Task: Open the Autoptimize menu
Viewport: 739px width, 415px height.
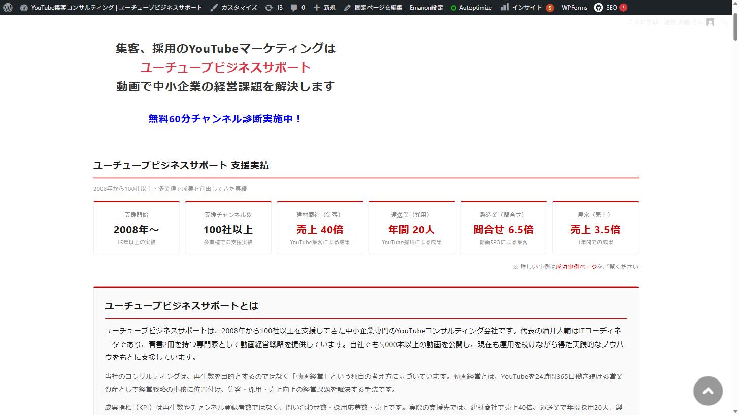Action: pyautogui.click(x=471, y=8)
